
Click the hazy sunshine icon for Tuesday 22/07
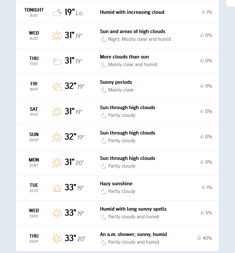(x=57, y=188)
